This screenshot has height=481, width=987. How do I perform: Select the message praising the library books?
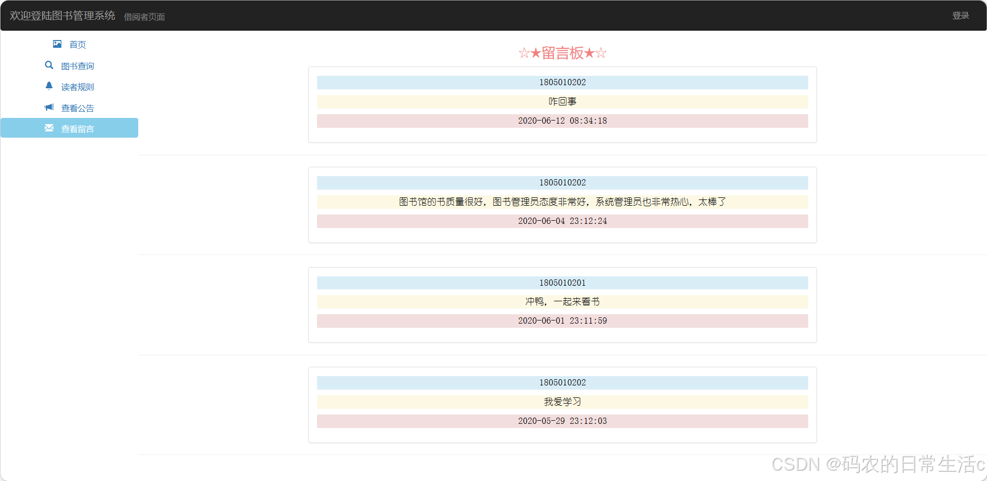[x=562, y=202]
